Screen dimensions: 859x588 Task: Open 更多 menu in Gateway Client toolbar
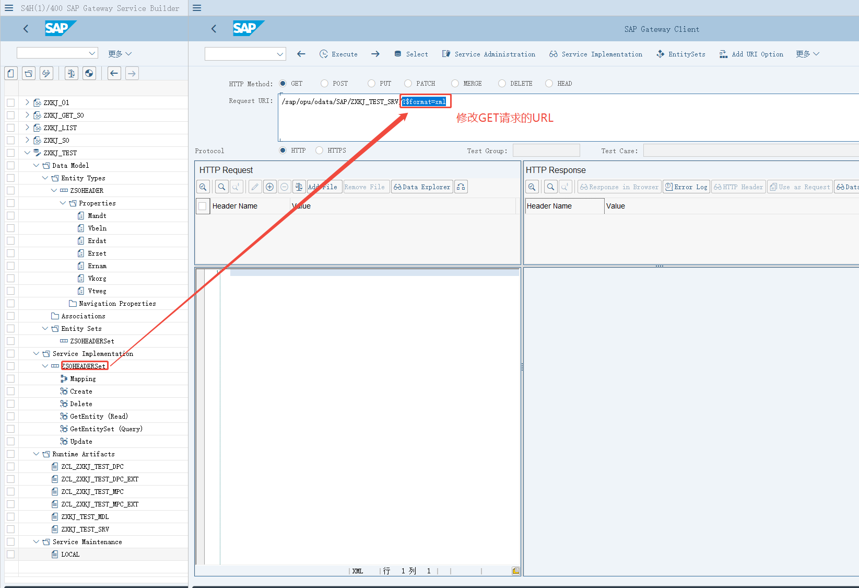tap(807, 54)
